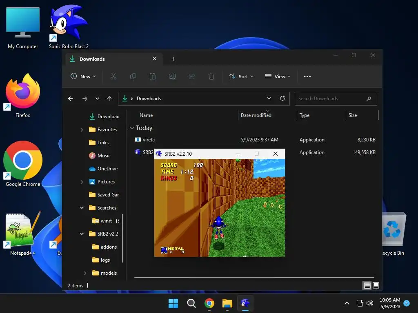Go up one folder level arrow
The width and height of the screenshot is (418, 313).
109,99
